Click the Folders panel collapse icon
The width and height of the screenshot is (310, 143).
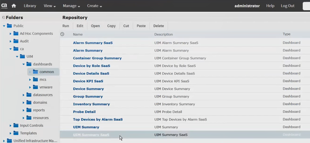(3, 17)
